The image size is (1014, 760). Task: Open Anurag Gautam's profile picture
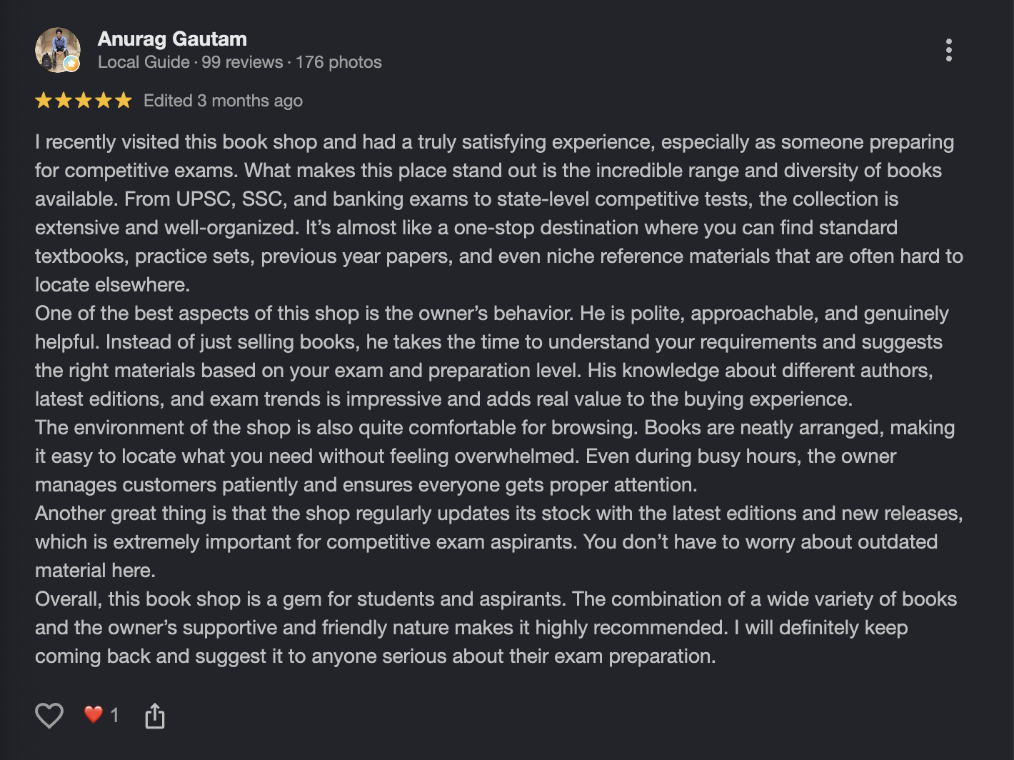click(57, 50)
